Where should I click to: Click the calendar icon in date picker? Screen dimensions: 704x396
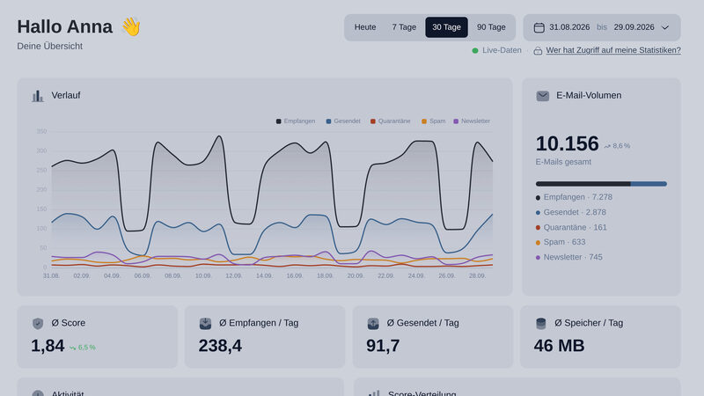pos(539,27)
